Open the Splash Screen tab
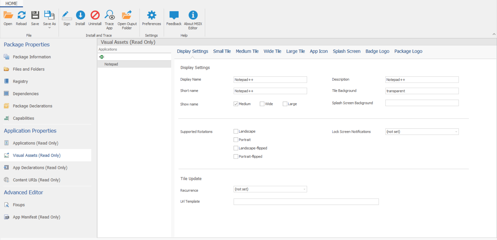Screen dimensions: 497x240 click(346, 51)
